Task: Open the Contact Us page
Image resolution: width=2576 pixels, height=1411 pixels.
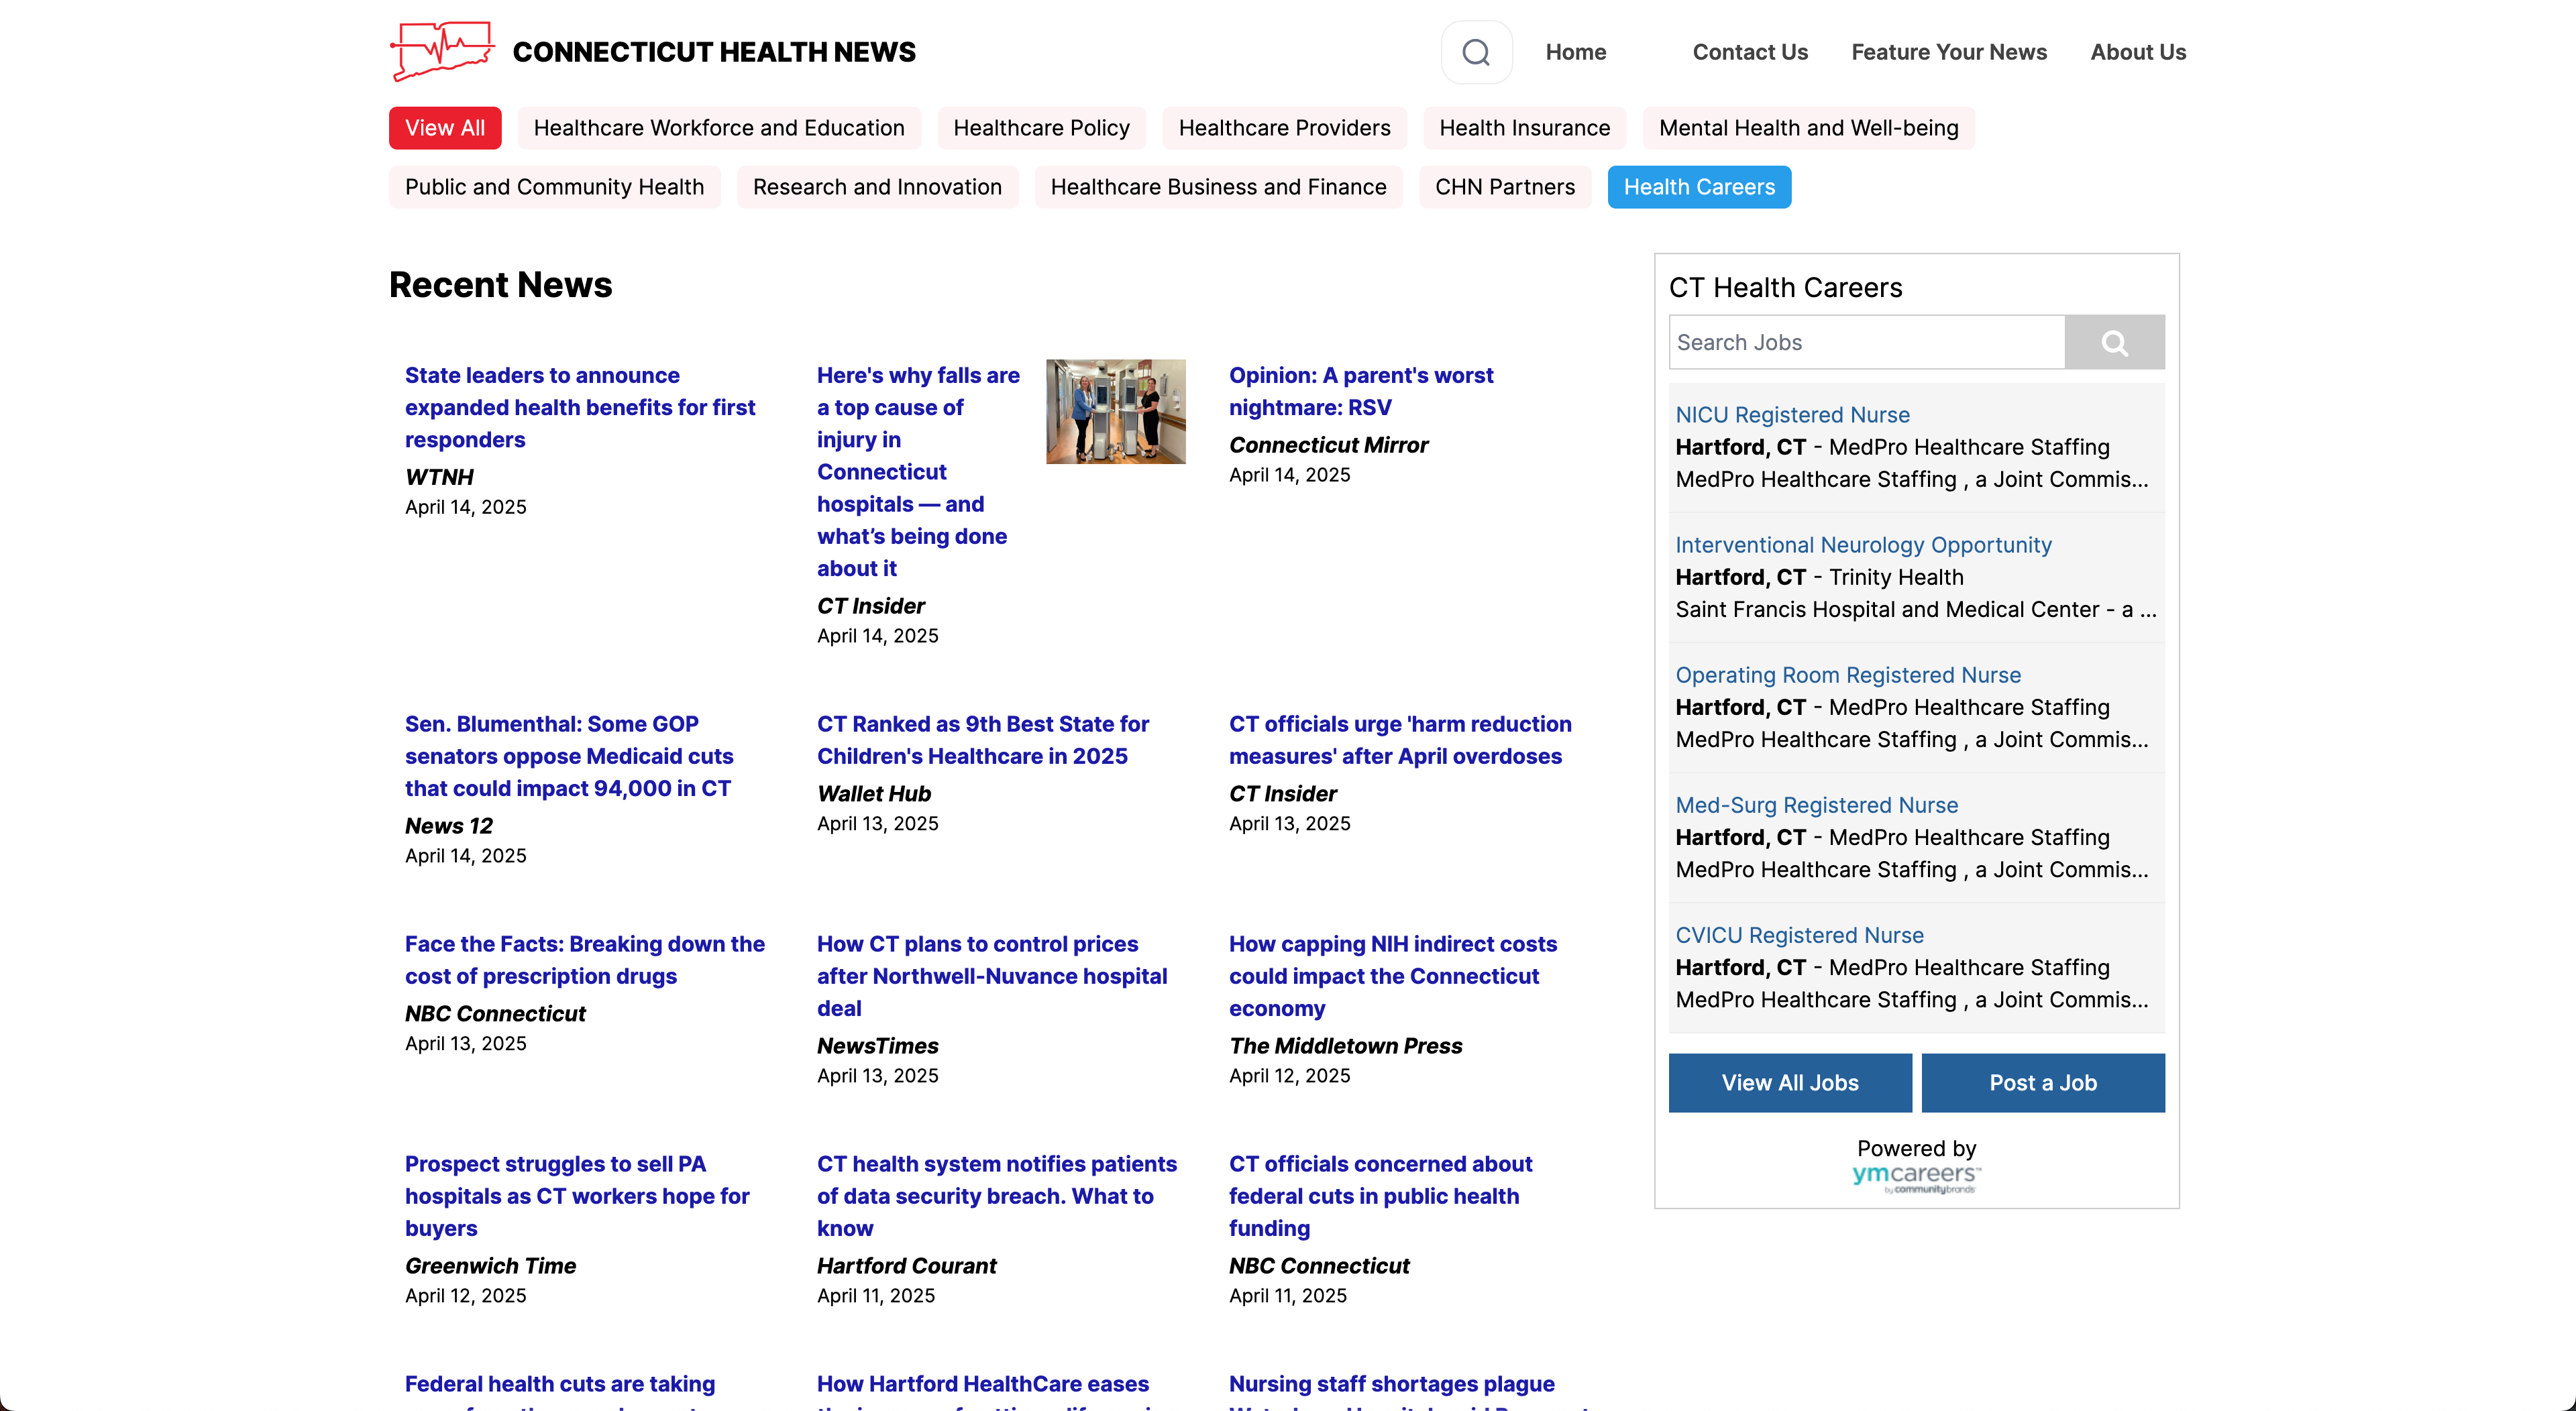Action: [x=1750, y=52]
